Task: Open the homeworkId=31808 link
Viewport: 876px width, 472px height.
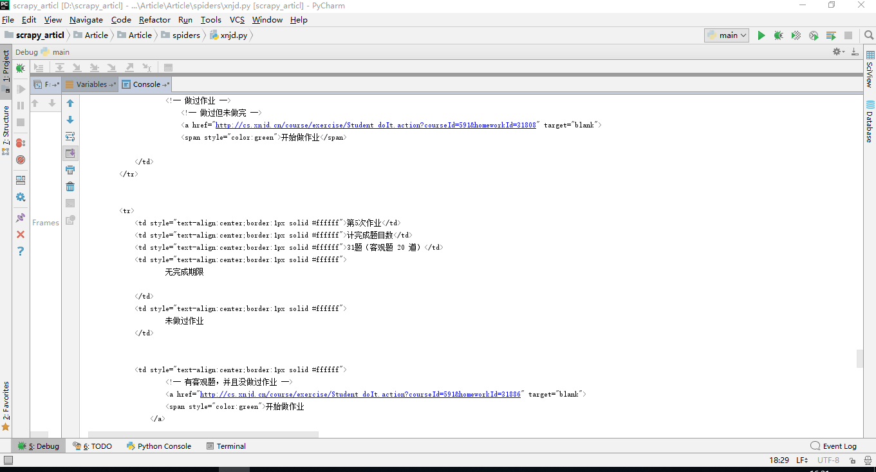Action: pos(375,125)
